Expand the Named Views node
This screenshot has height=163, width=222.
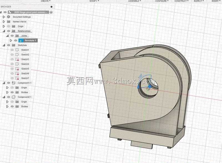(x=4, y=22)
